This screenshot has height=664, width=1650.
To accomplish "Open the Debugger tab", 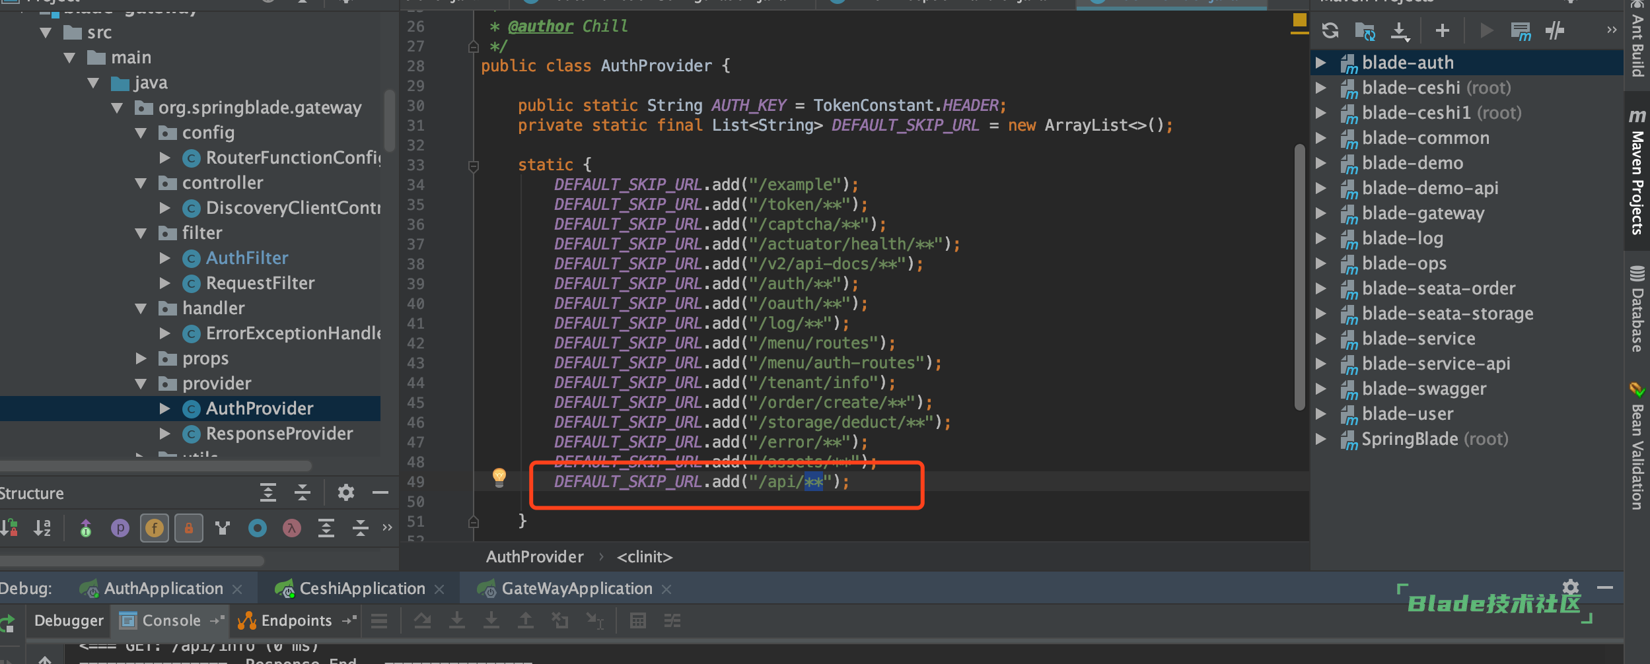I will 69,620.
